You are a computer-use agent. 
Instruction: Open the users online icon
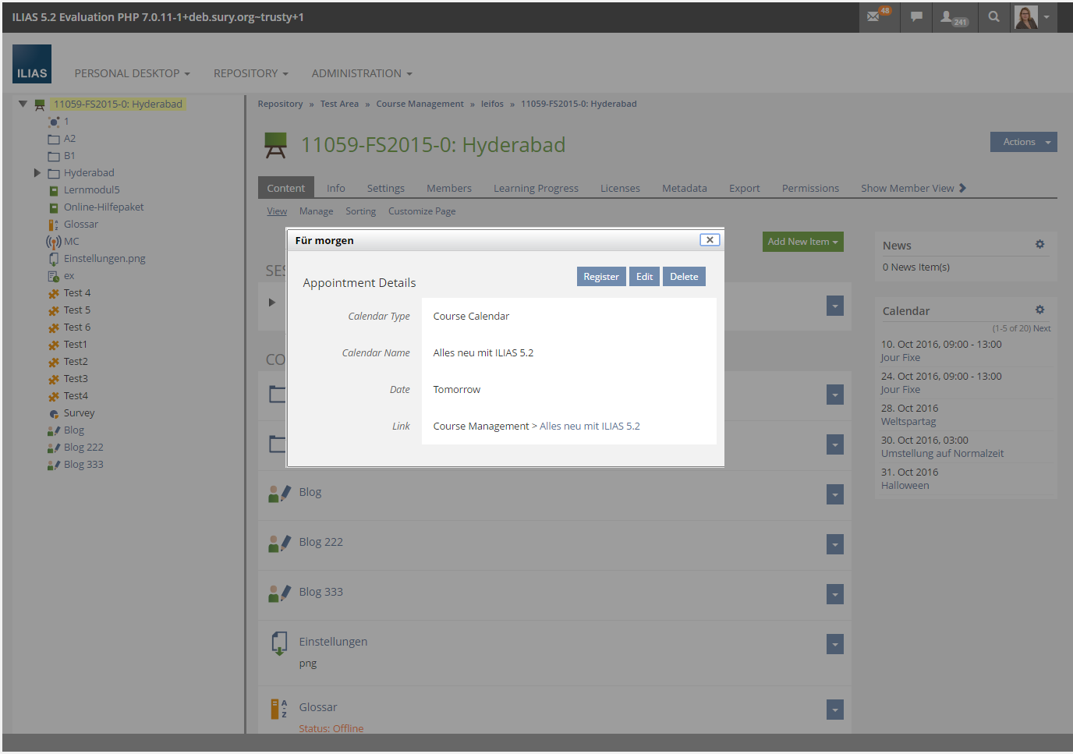952,16
